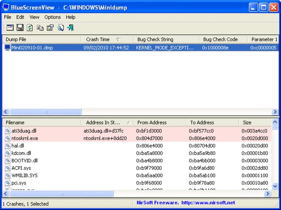Select the ntoskrnl.exe row name

point(25,138)
